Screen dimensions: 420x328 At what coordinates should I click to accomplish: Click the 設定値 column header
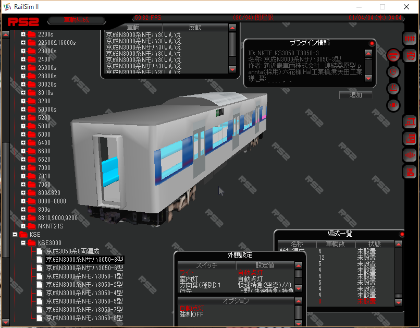[x=265, y=265]
